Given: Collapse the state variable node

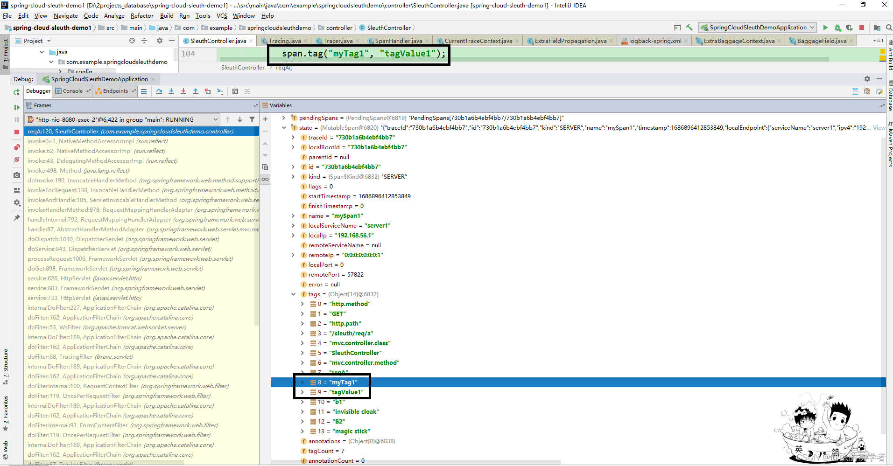Looking at the screenshot, I should coord(284,128).
